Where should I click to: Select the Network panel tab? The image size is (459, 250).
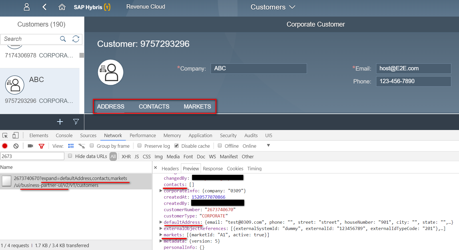pyautogui.click(x=113, y=135)
